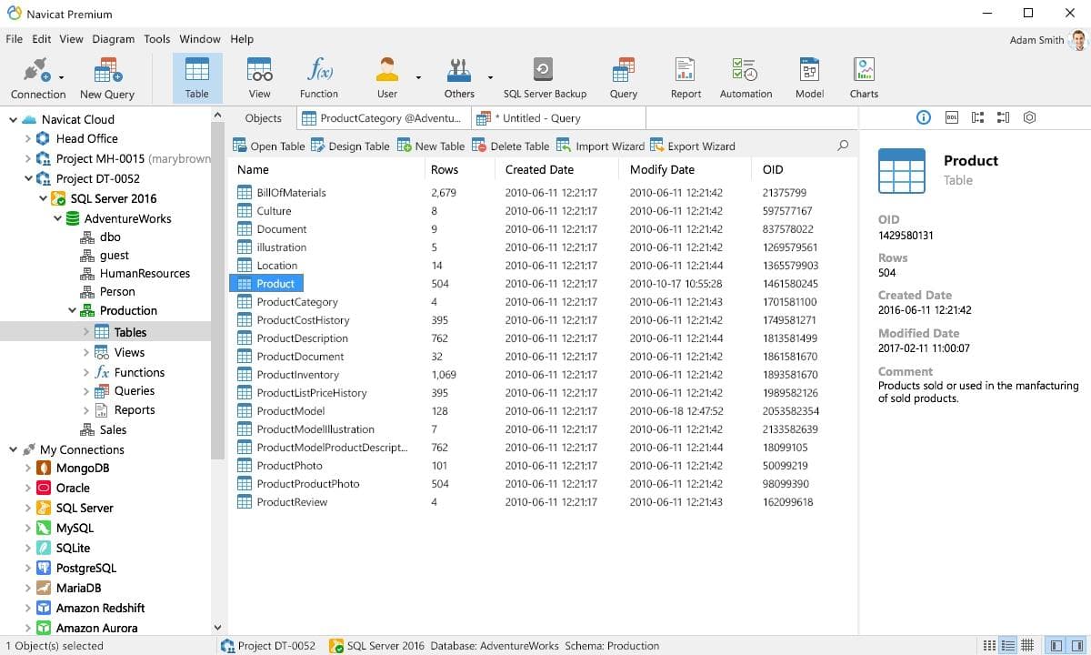Expand the MongoDB connection node
Image resolution: width=1091 pixels, height=655 pixels.
pos(28,469)
